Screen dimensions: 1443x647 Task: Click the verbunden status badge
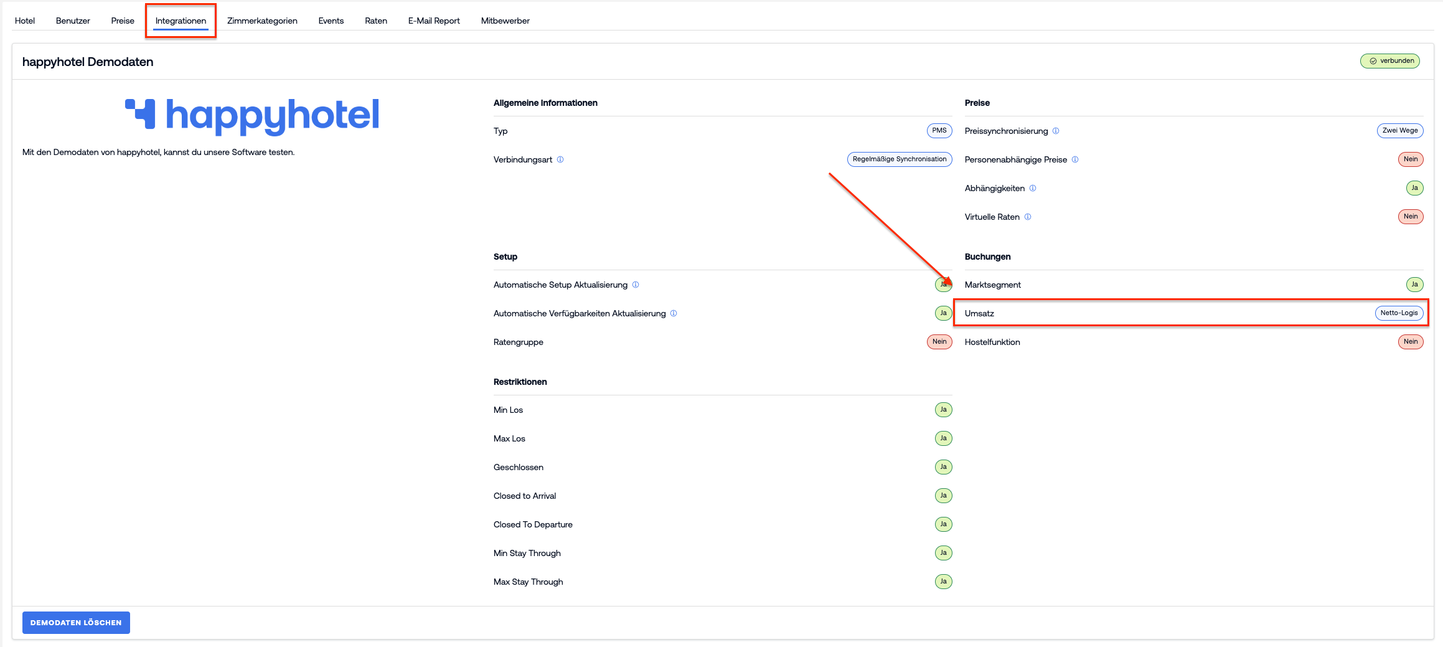point(1390,61)
